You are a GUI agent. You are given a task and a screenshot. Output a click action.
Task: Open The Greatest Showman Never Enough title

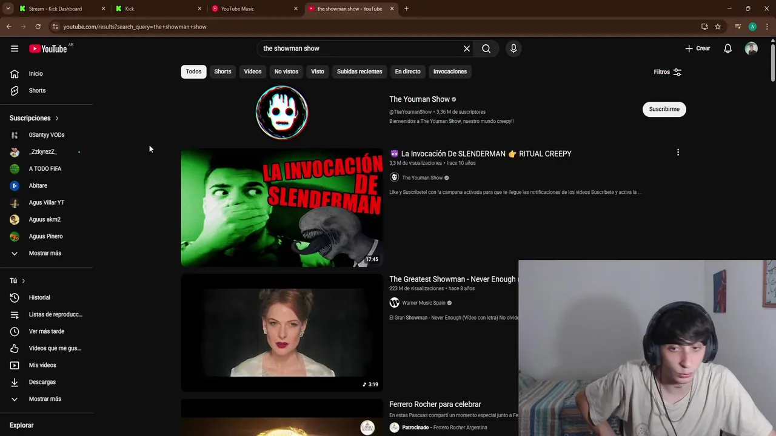tap(452, 279)
